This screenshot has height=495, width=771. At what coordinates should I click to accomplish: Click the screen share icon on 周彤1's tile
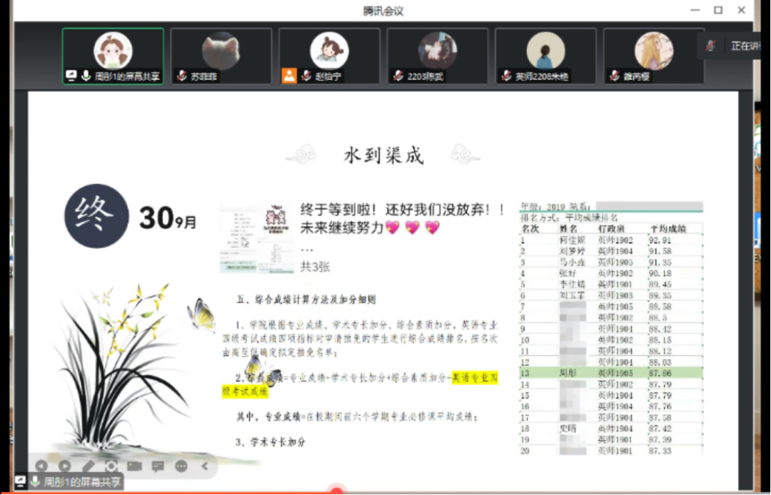pyautogui.click(x=71, y=76)
